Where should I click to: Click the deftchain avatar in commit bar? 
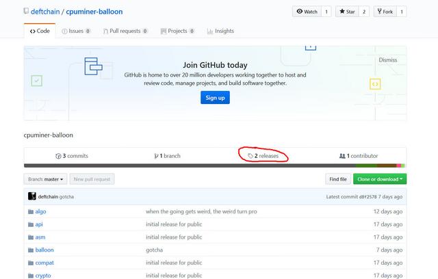pyautogui.click(x=32, y=196)
